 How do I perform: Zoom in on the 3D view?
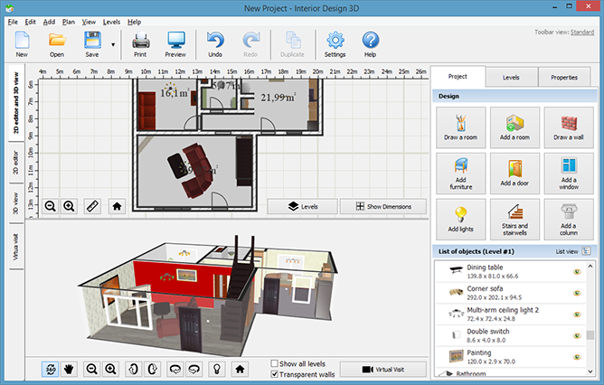coord(110,370)
